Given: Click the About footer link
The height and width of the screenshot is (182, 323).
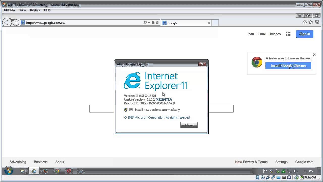Looking at the screenshot, I should pos(60,162).
